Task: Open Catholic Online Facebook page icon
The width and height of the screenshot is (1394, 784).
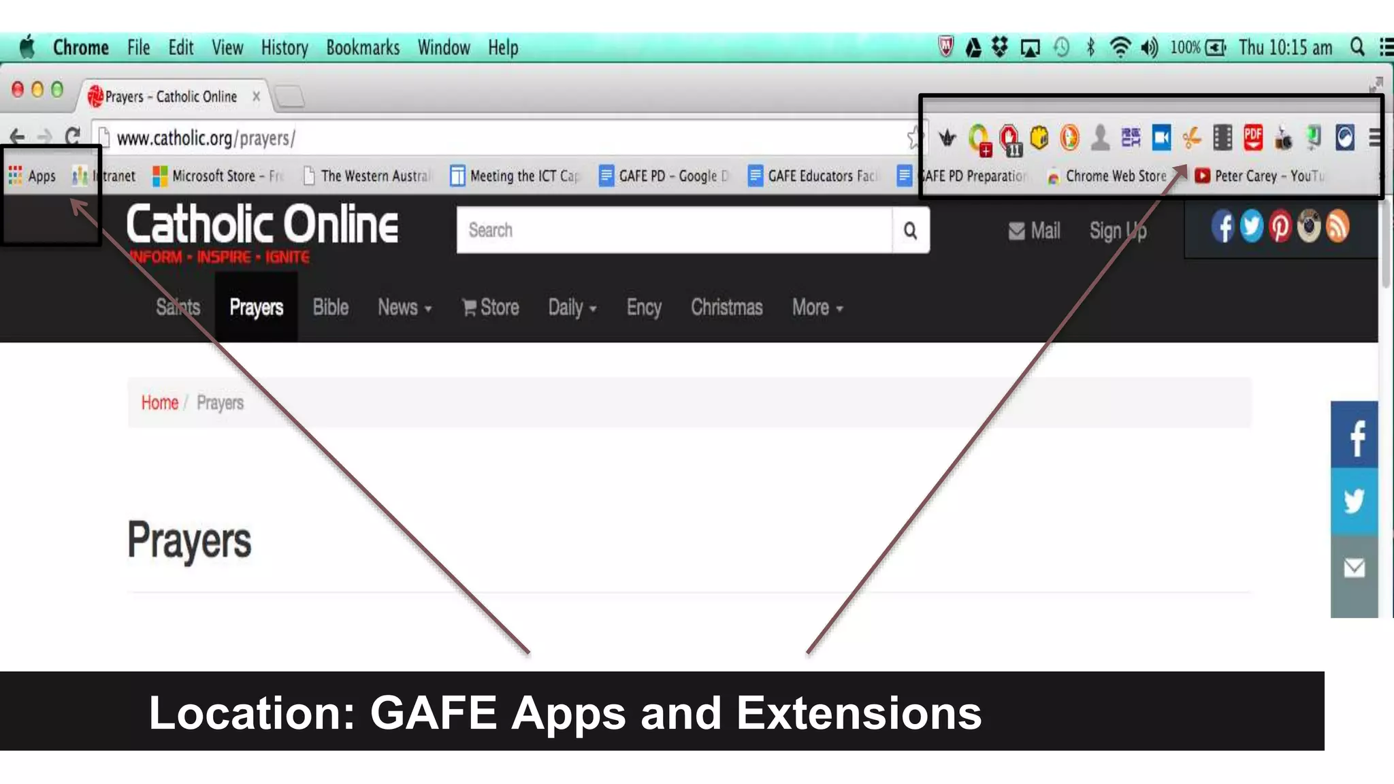Action: pos(1222,227)
